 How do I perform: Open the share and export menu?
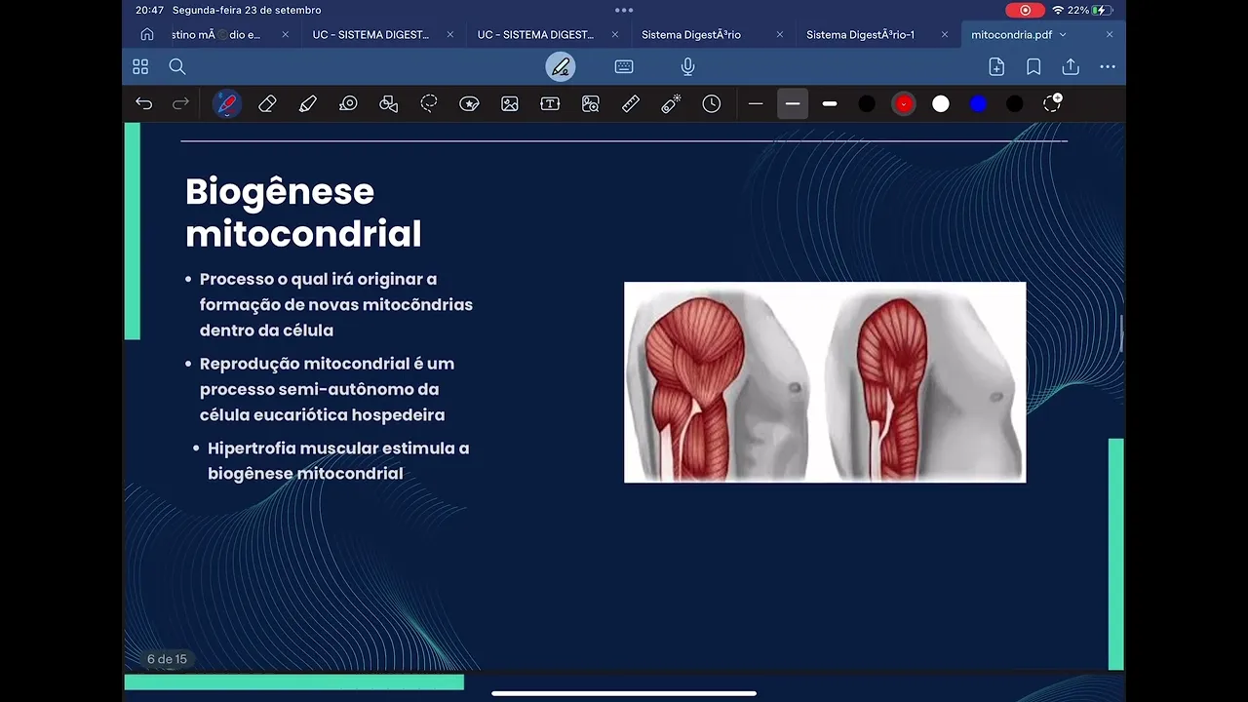pos(1071,67)
